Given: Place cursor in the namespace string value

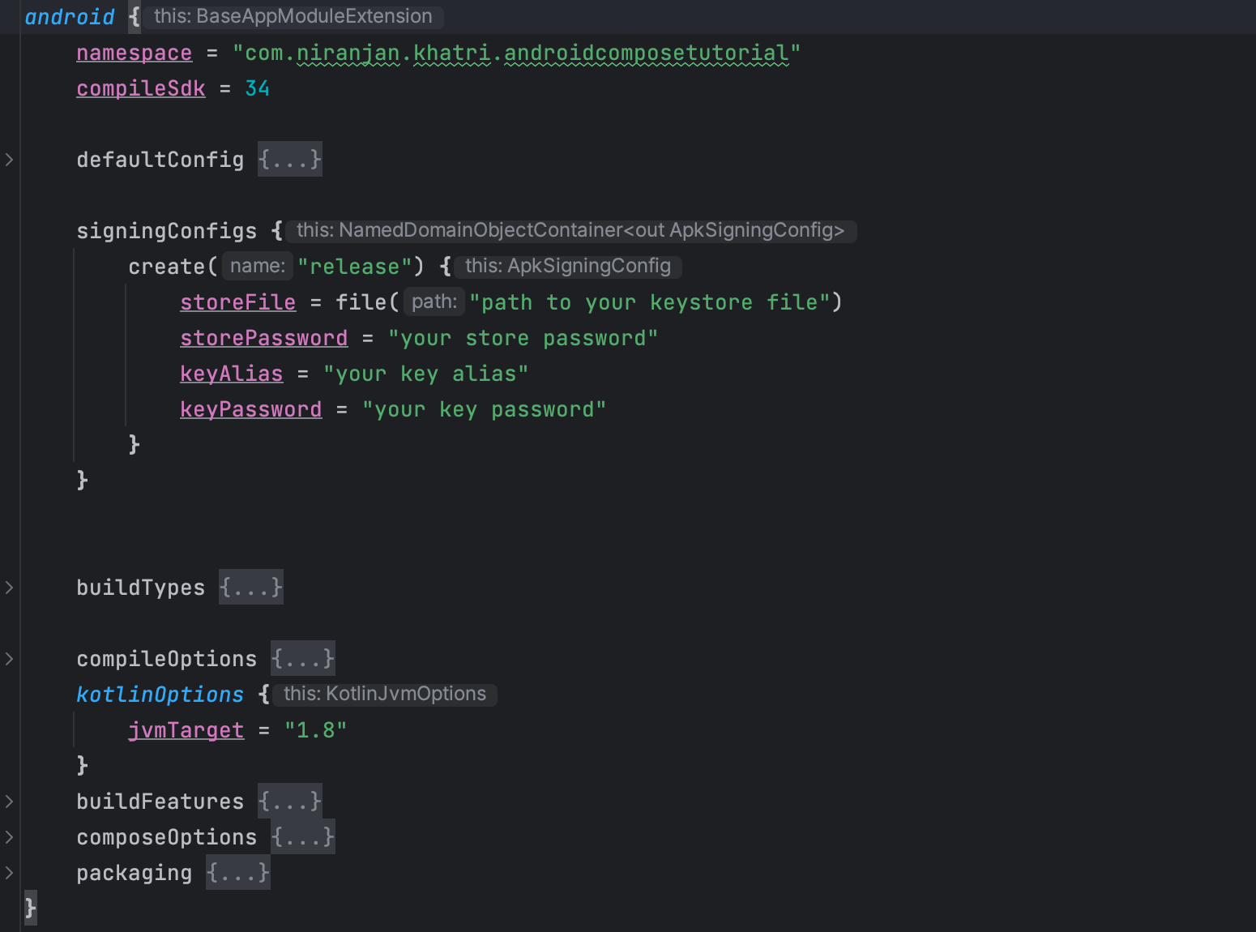Looking at the screenshot, I should point(516,53).
